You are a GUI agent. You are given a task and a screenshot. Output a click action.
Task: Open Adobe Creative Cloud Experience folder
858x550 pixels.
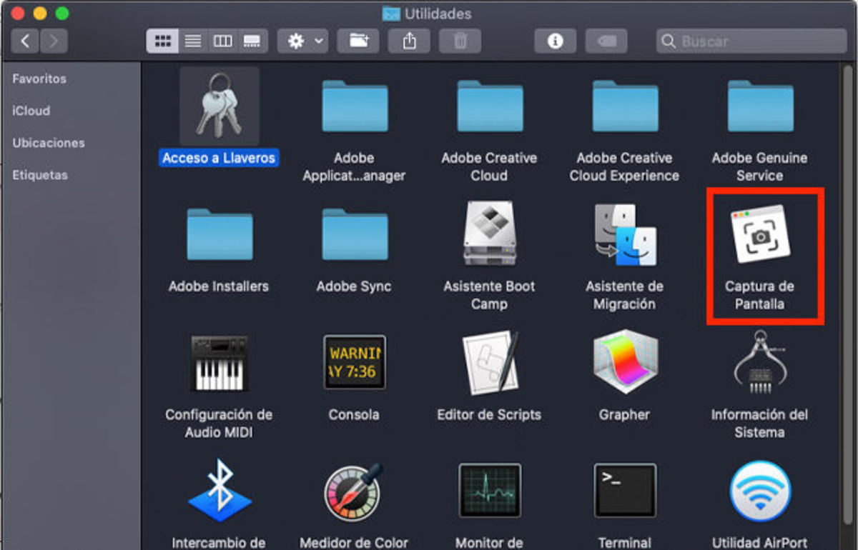click(x=624, y=106)
